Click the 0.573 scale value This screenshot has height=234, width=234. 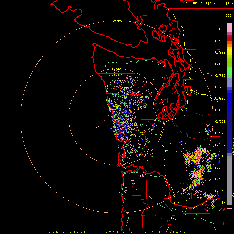pos(220,122)
